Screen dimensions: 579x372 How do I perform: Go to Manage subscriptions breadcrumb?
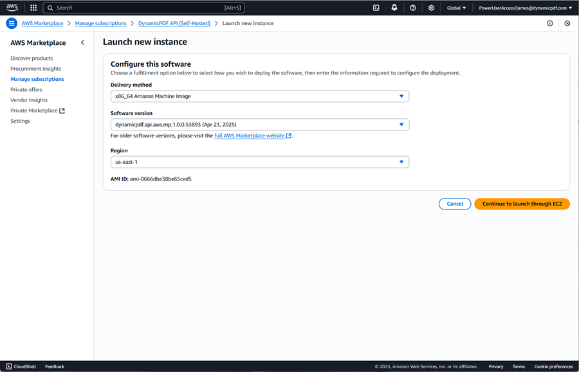pos(100,23)
